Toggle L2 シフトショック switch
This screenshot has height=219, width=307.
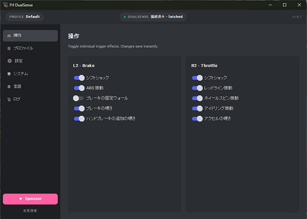[x=79, y=78]
